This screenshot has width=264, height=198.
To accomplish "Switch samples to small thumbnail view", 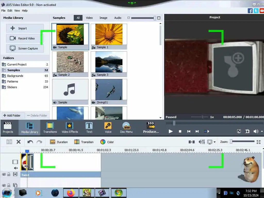I will tap(129, 18).
